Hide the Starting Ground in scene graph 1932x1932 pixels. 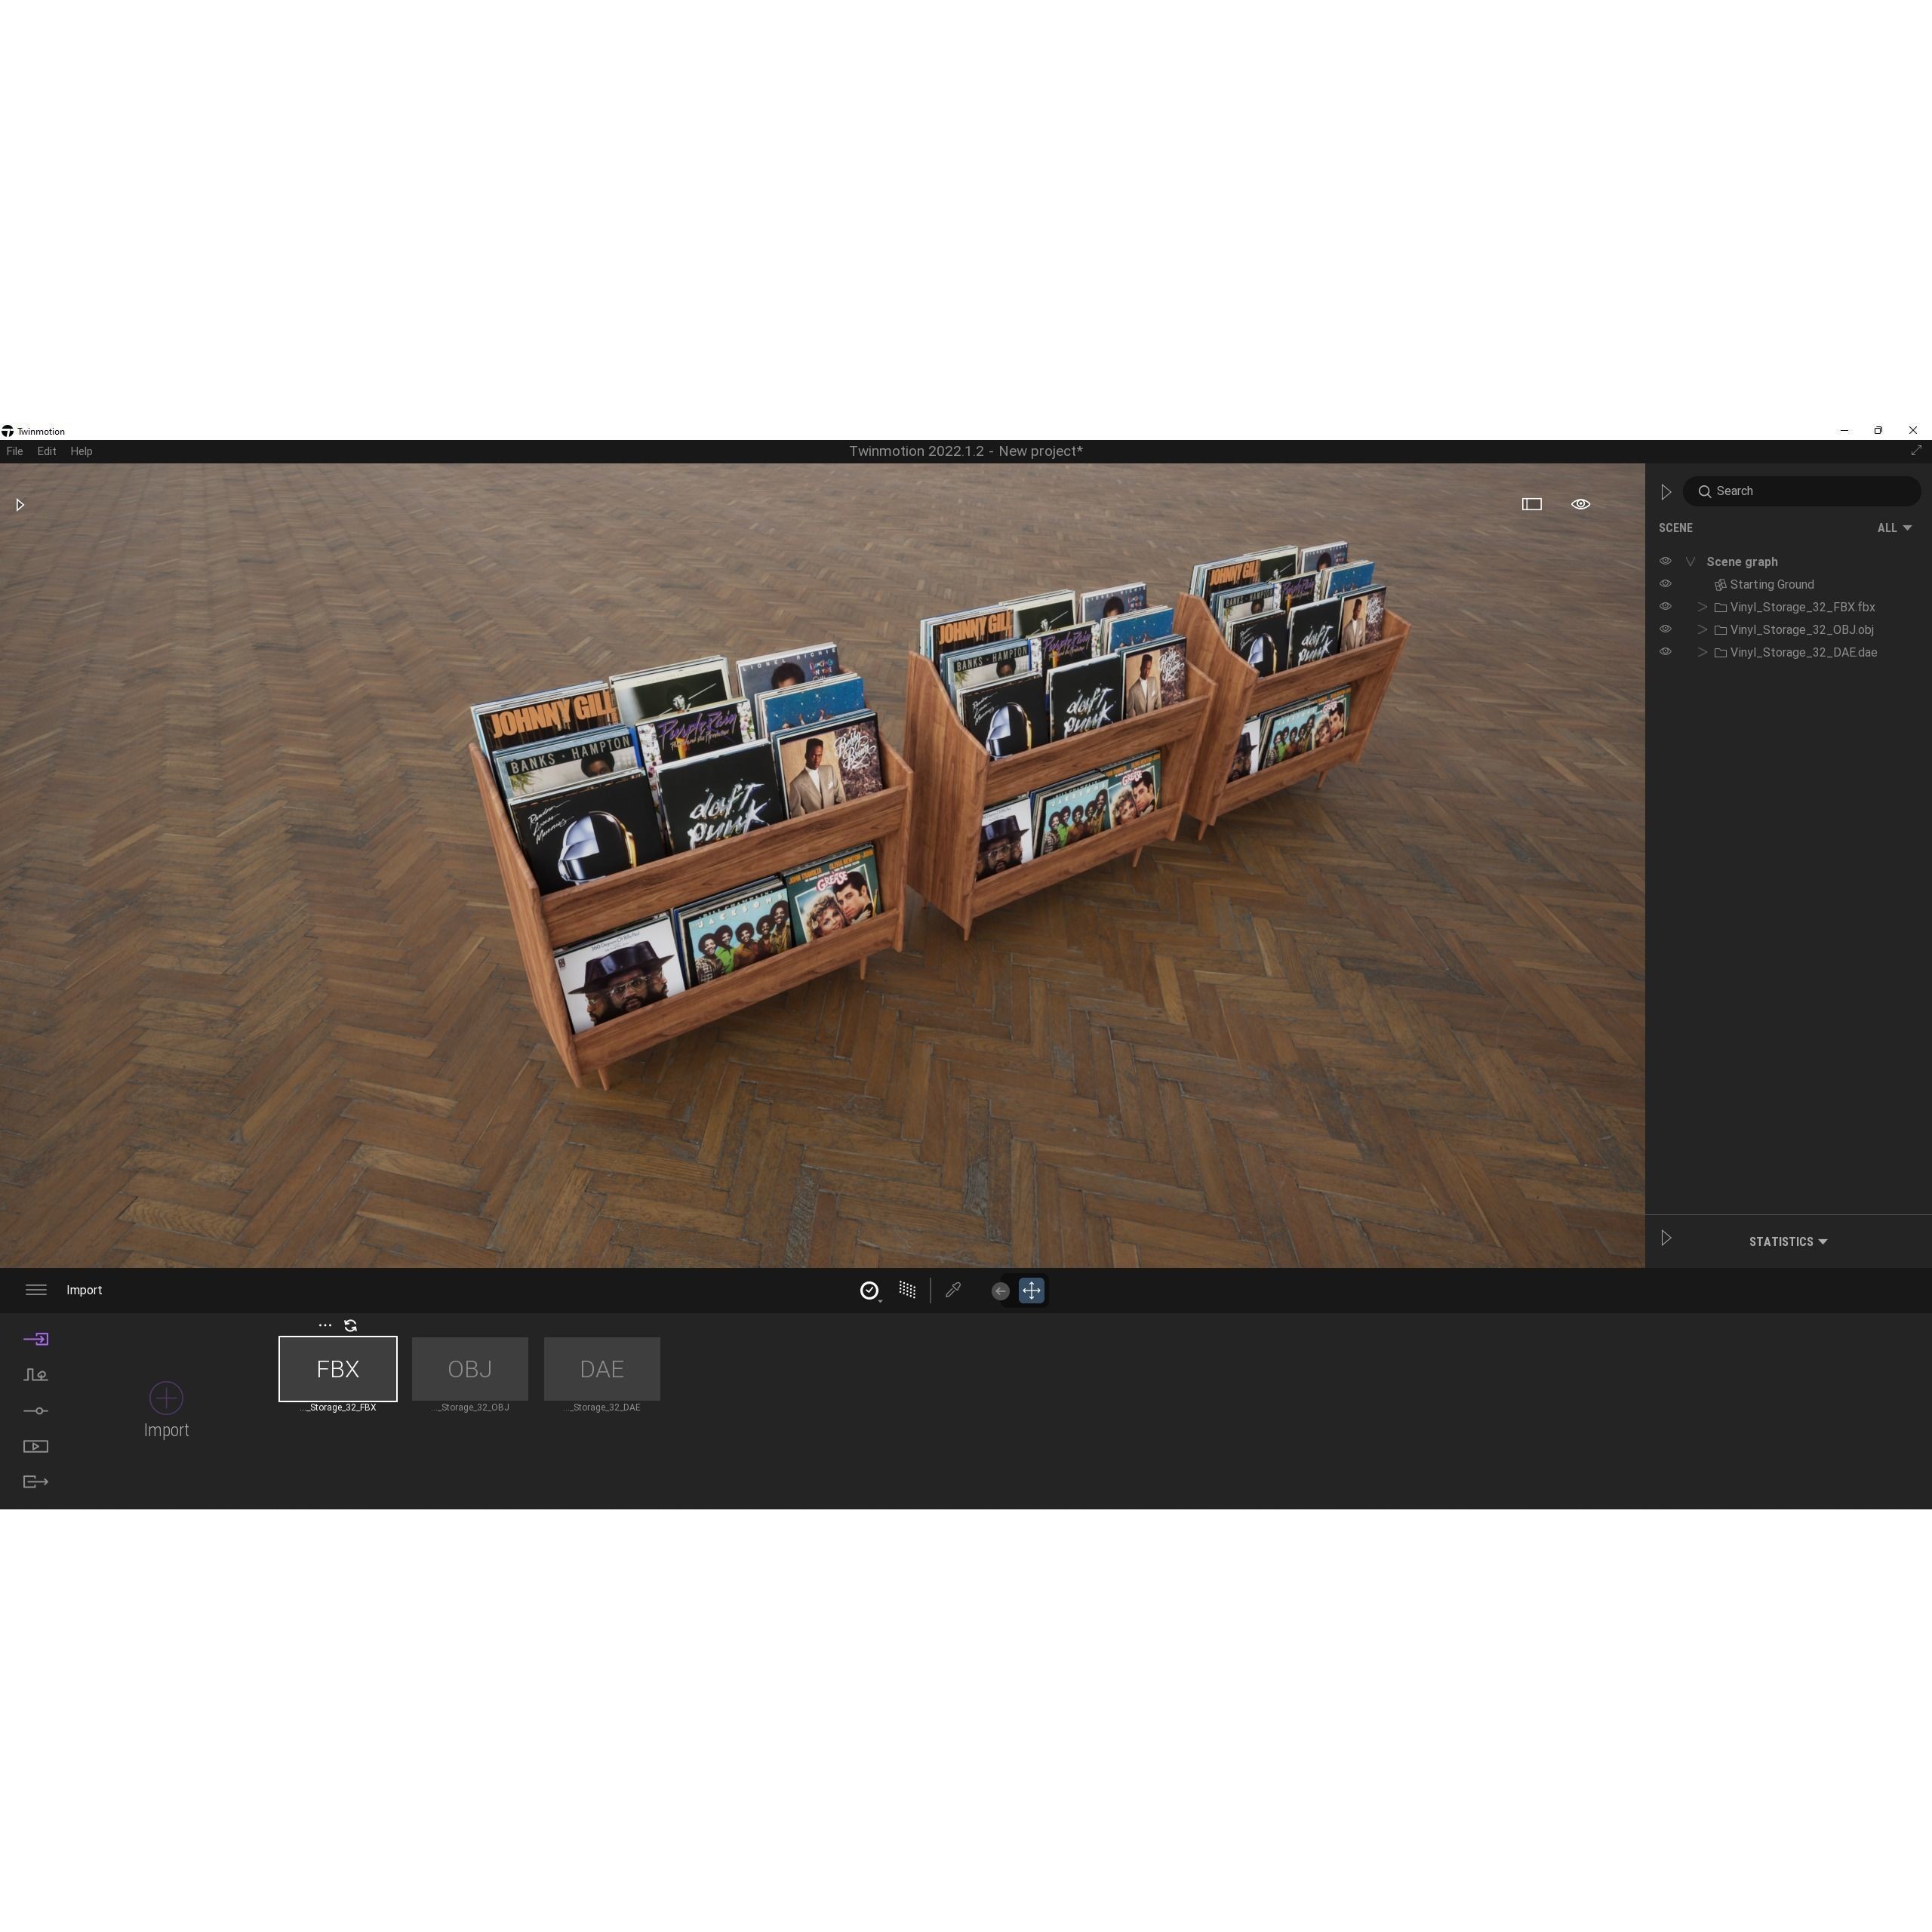(x=1666, y=583)
